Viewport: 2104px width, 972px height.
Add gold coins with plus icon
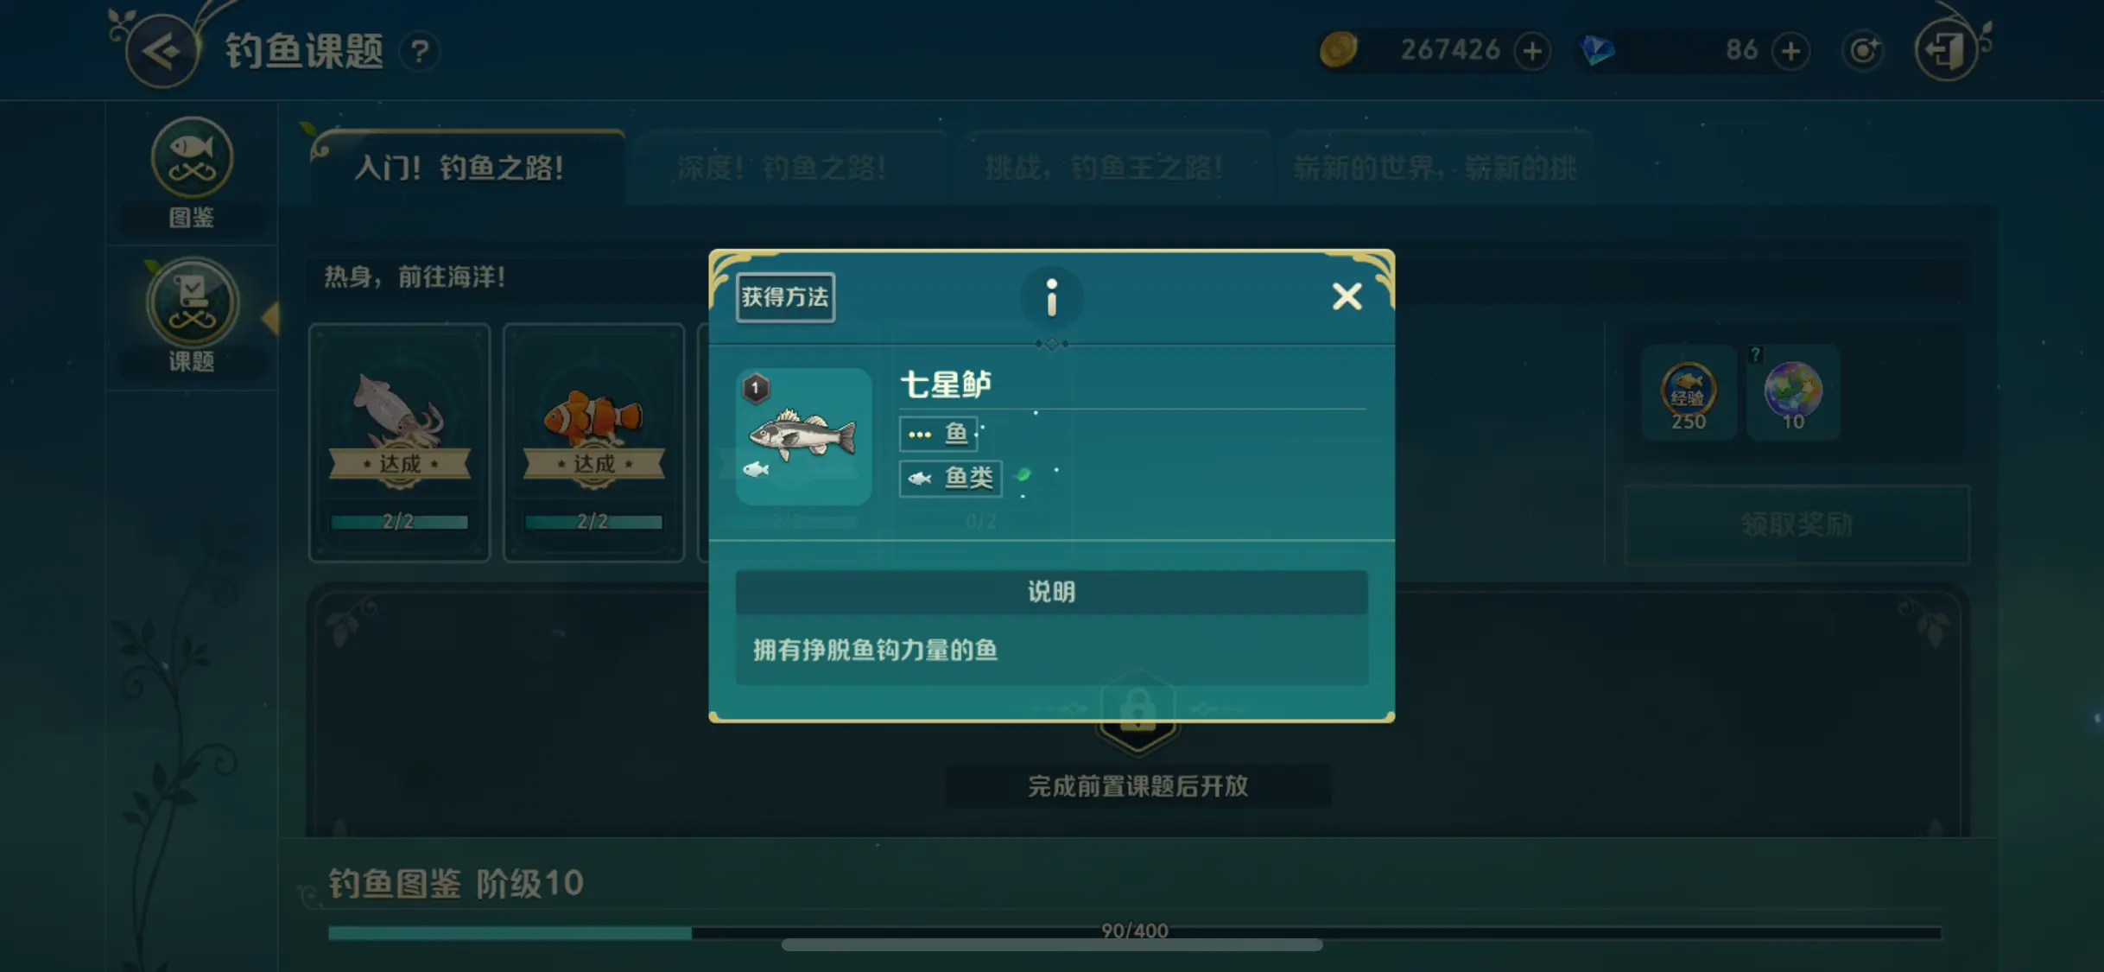[x=1532, y=51]
